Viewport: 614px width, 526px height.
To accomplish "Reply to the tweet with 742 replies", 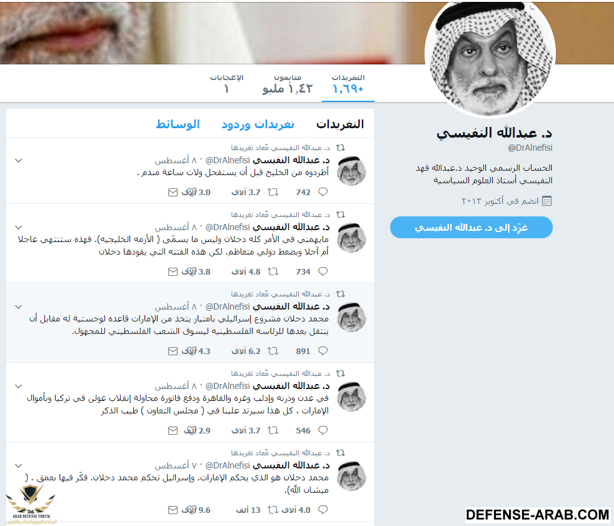I will coord(323,192).
